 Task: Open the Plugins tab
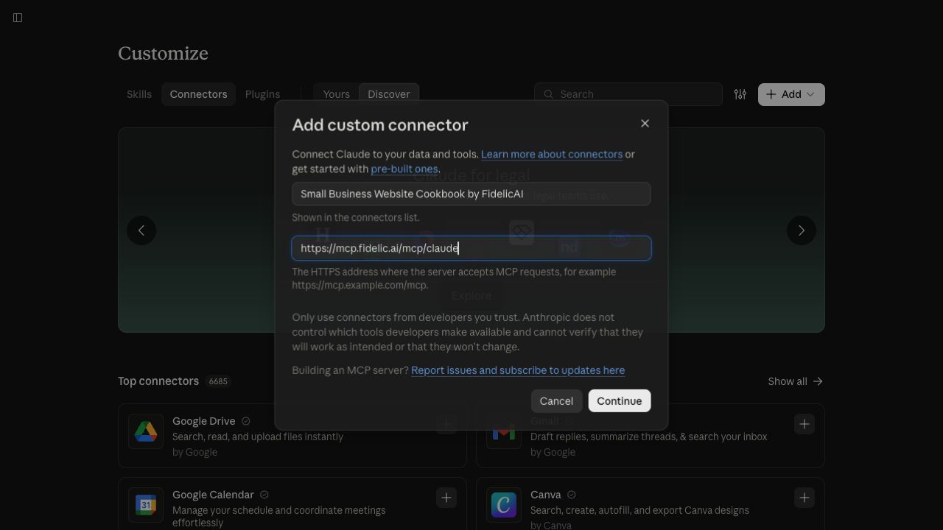point(262,94)
